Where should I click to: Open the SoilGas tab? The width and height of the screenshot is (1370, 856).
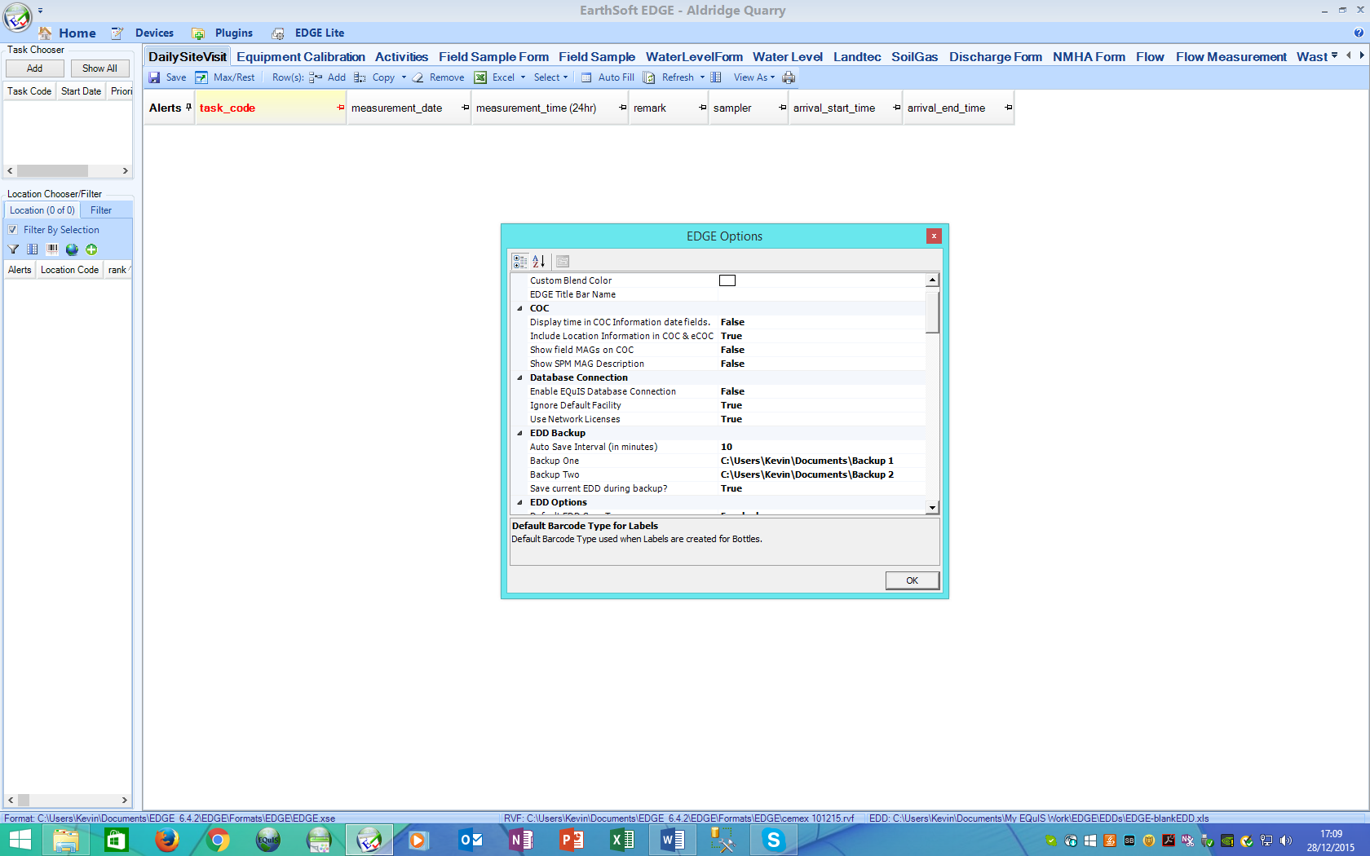[914, 57]
